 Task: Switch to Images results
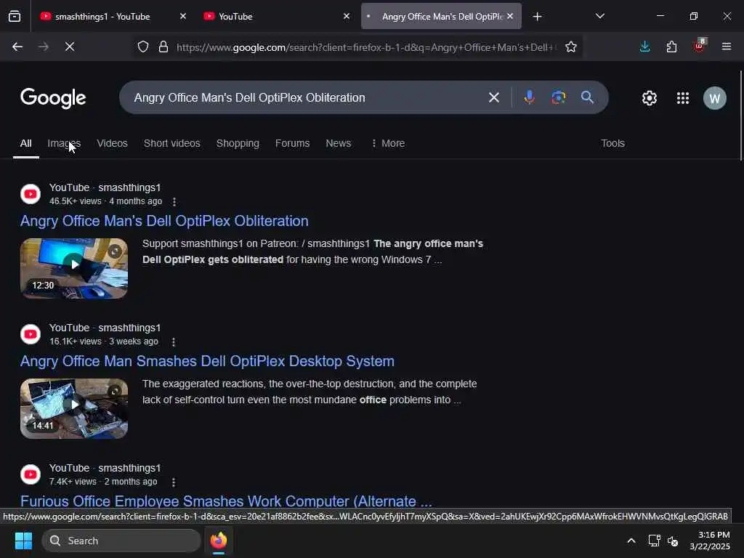(64, 143)
